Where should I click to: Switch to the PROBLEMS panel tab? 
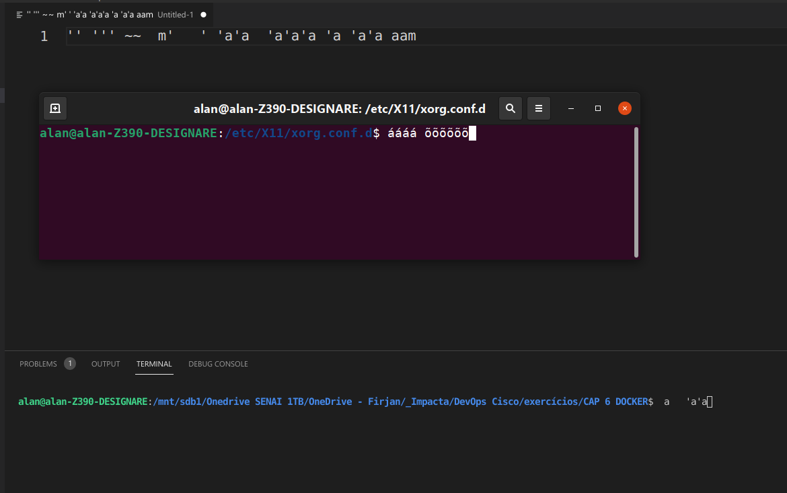(38, 364)
